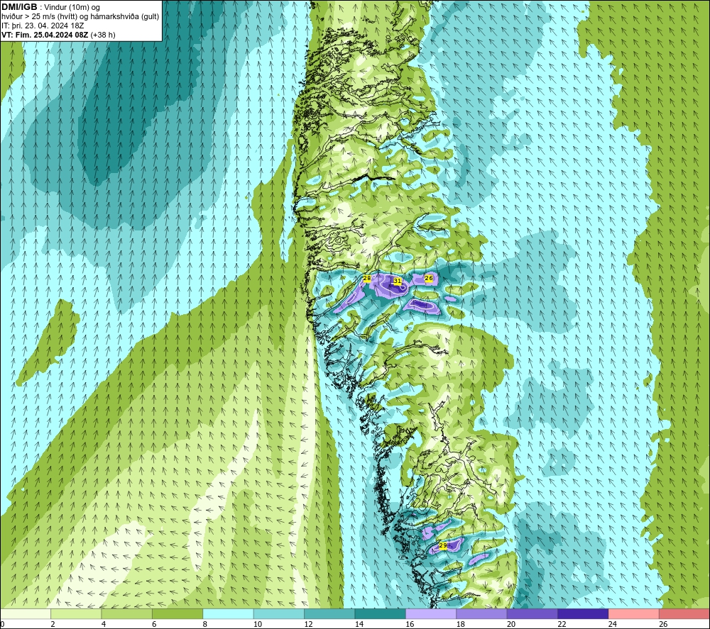Click the yellow gust label 26 on map
Viewport: 710px width, 629px height.
(x=429, y=278)
